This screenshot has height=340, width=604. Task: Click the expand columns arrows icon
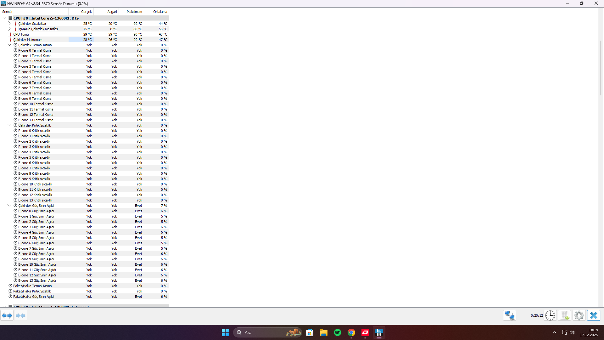click(7, 315)
